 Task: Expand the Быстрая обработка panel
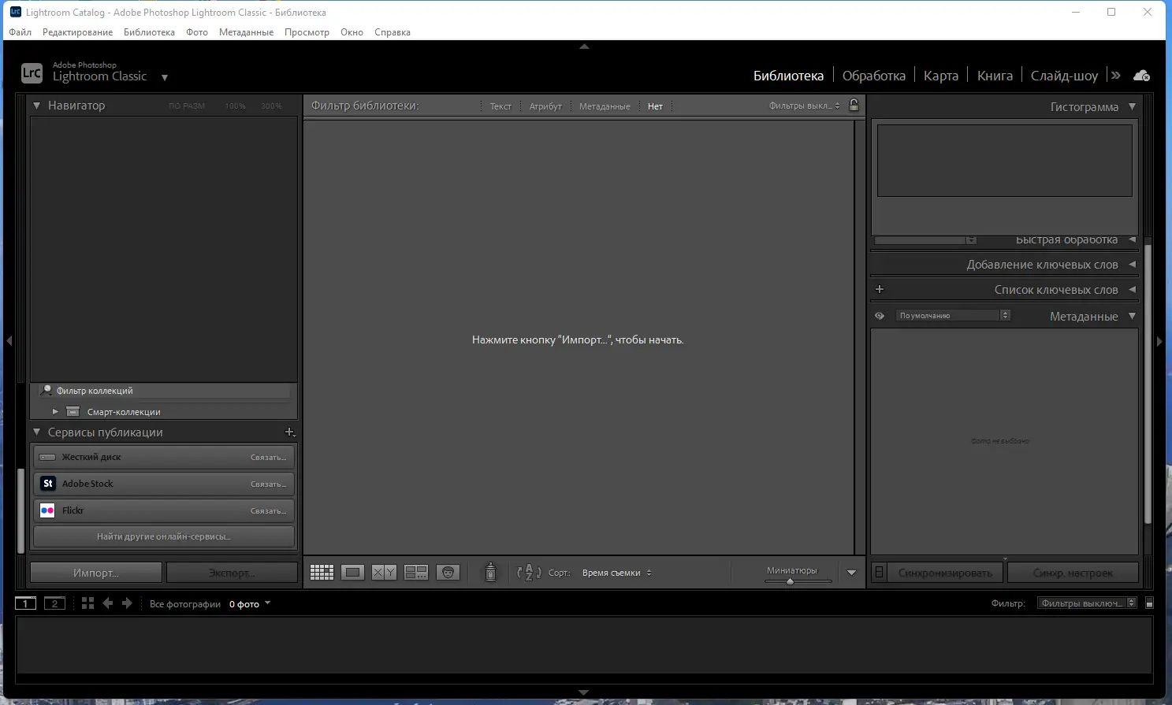(x=1132, y=239)
